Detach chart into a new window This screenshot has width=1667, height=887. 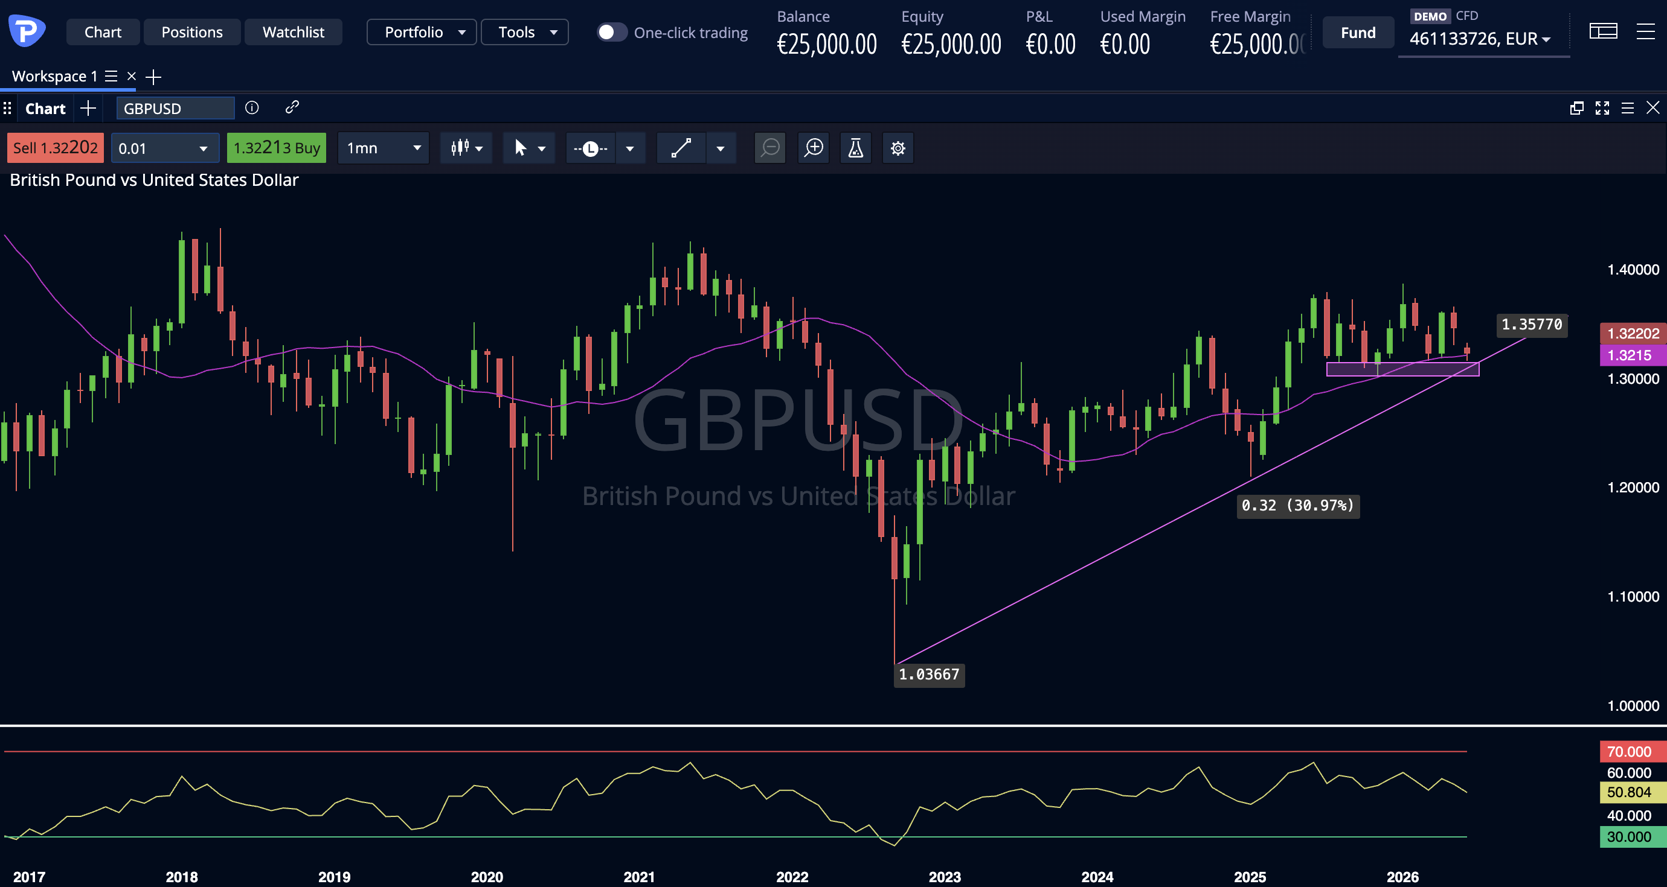(1576, 108)
